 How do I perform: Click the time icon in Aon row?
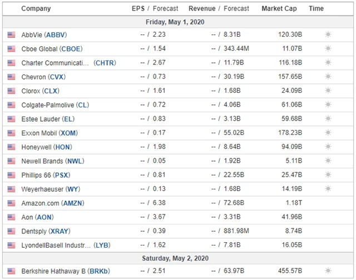coord(328,217)
